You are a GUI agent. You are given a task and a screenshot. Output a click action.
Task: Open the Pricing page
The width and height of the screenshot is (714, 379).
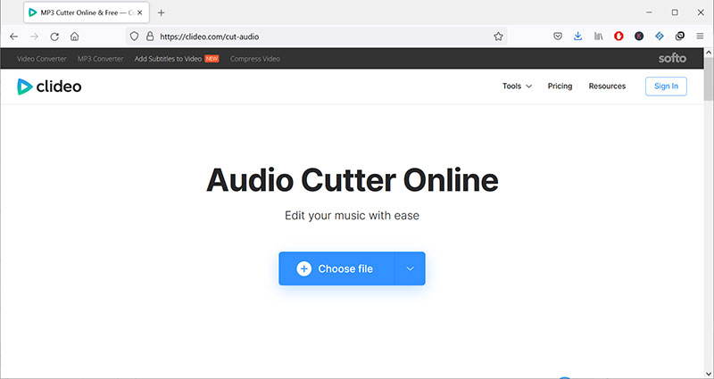(560, 86)
